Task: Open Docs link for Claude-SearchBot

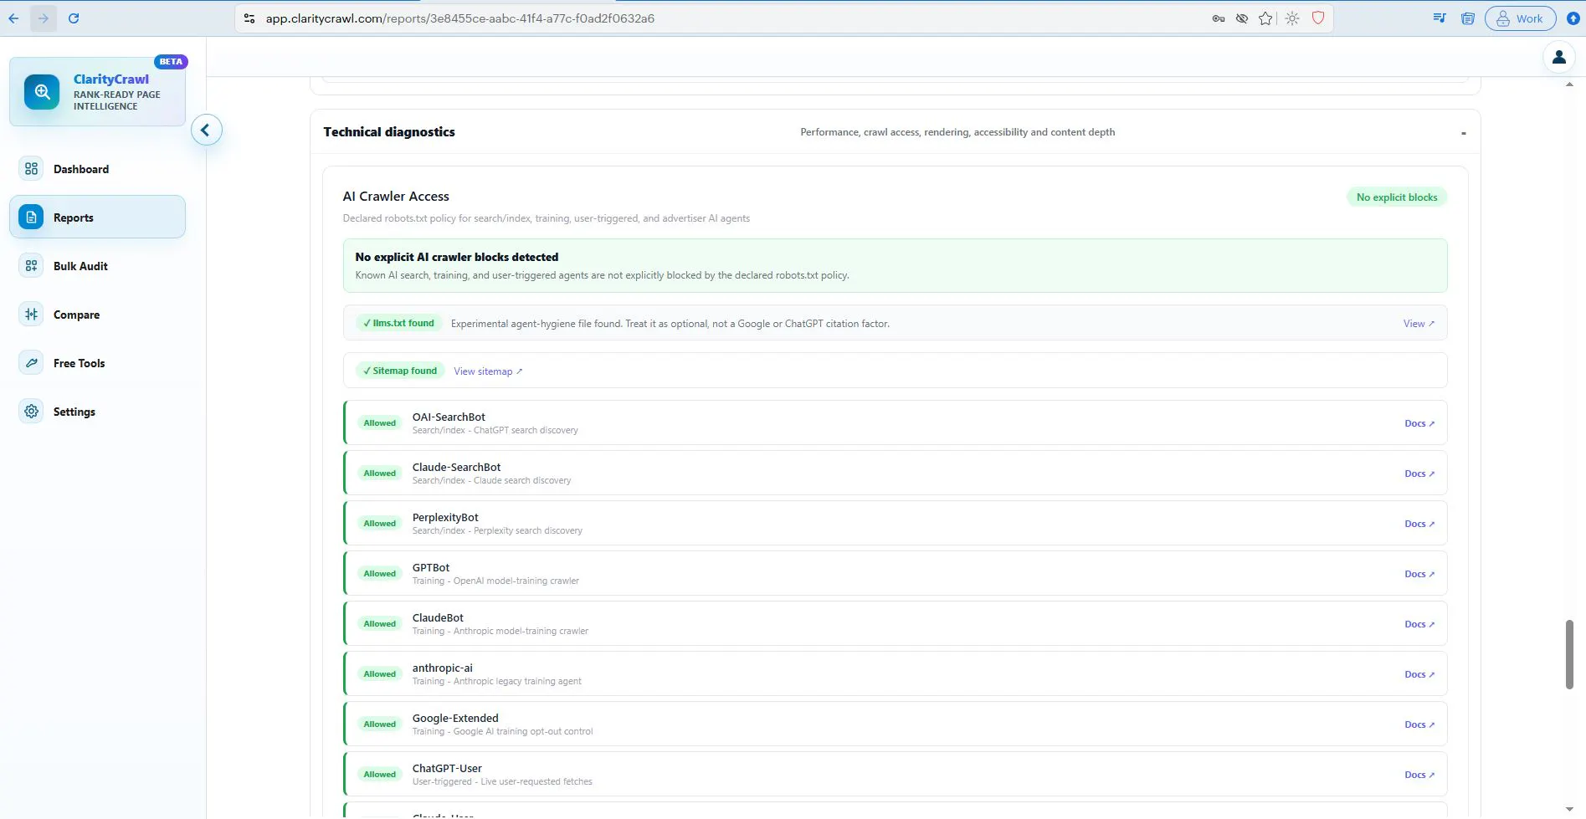Action: pos(1419,473)
